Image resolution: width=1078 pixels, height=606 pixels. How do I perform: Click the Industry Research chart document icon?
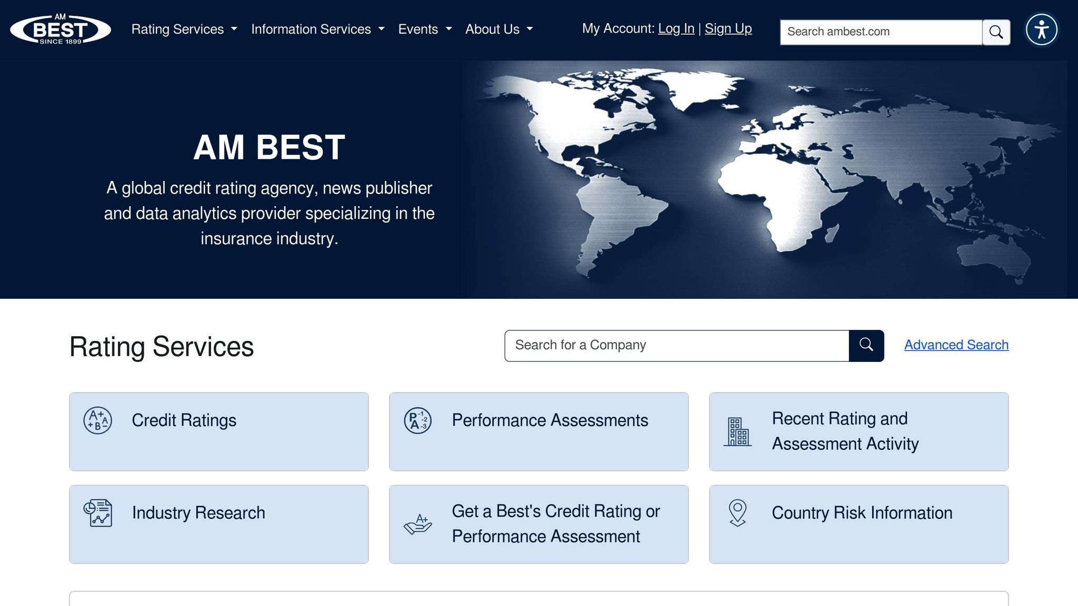tap(98, 513)
